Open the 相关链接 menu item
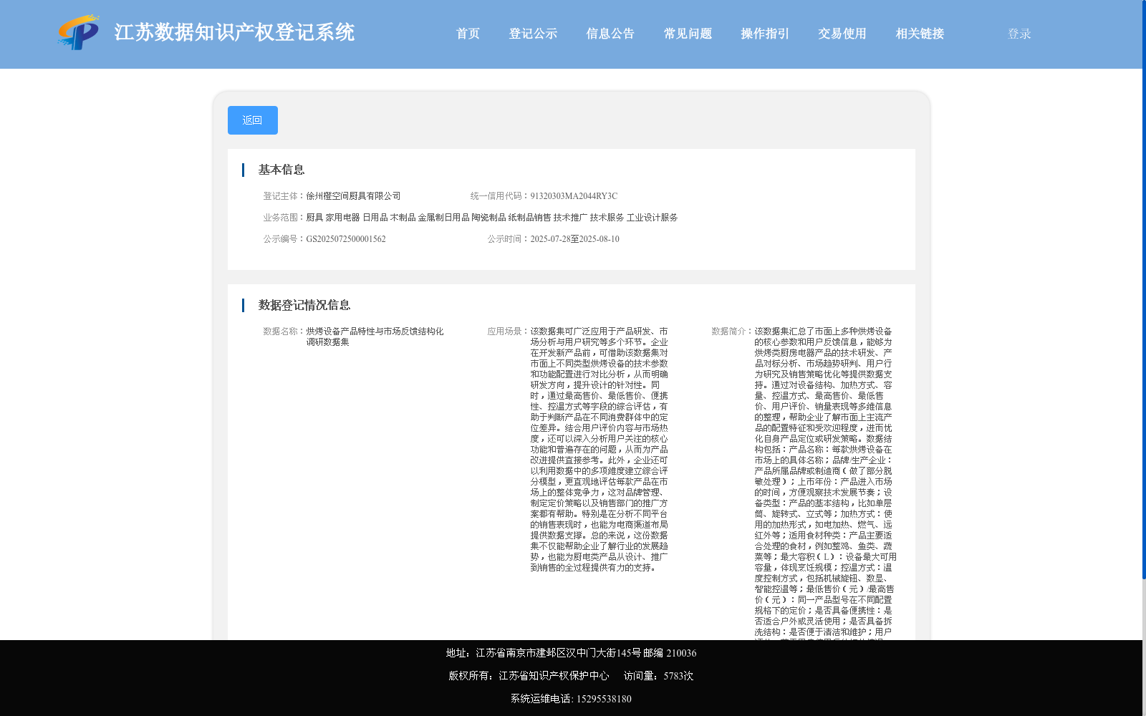Screen dimensions: 1146x716 point(920,34)
